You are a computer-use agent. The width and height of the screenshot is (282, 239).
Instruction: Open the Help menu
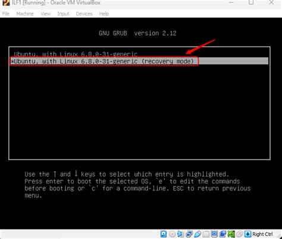pyautogui.click(x=104, y=14)
